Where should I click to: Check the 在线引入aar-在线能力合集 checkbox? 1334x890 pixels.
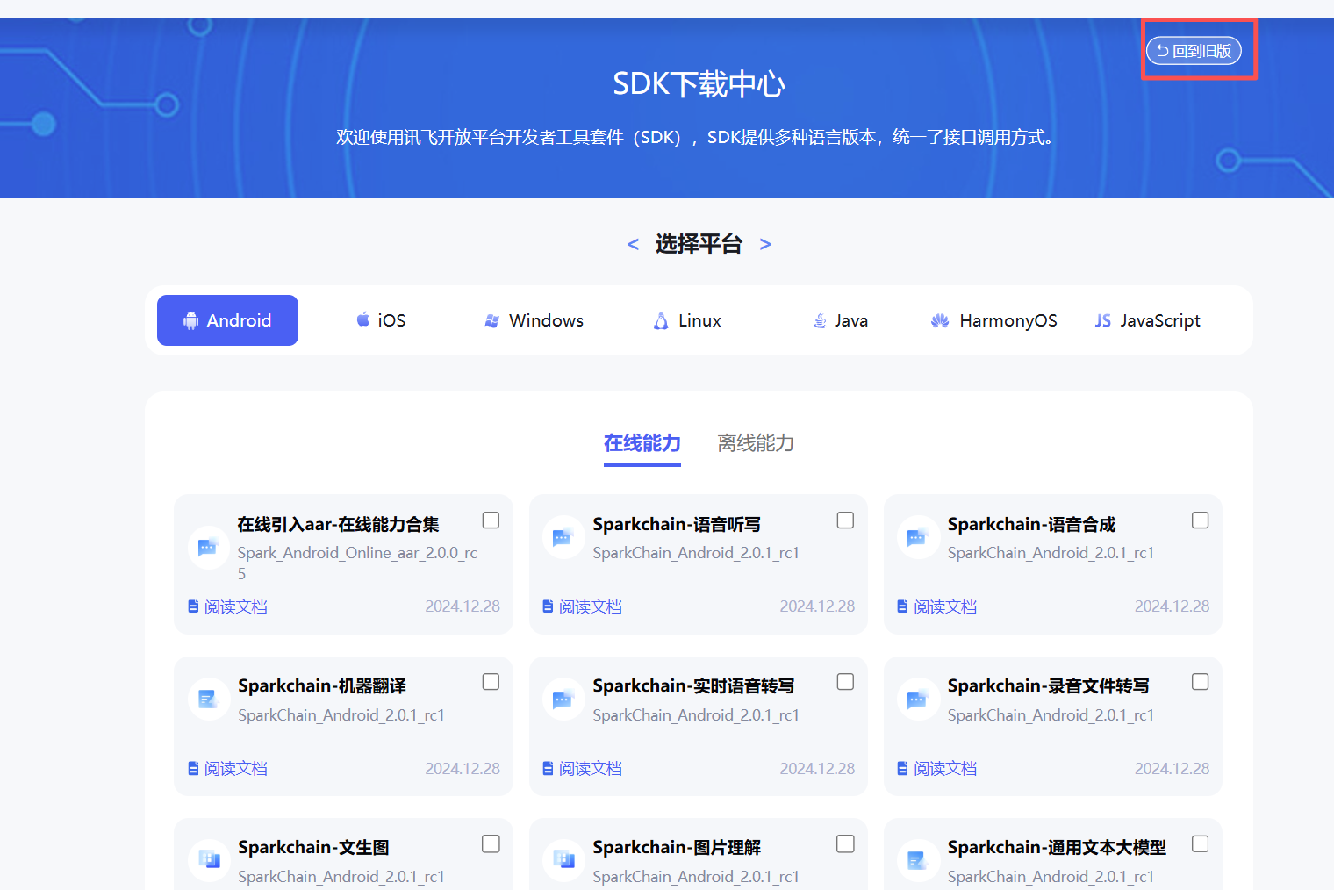point(491,520)
